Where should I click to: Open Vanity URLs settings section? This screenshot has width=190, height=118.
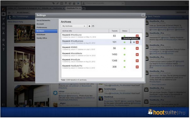click(42, 38)
